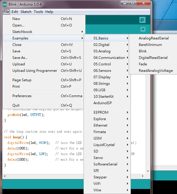Open the Help menu

pos(49,12)
